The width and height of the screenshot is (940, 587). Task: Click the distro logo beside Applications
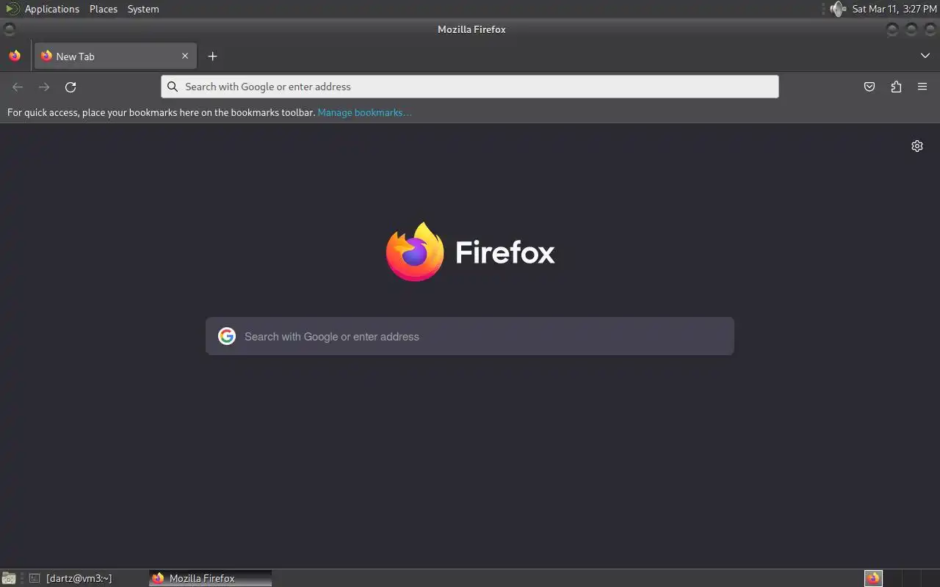point(12,9)
